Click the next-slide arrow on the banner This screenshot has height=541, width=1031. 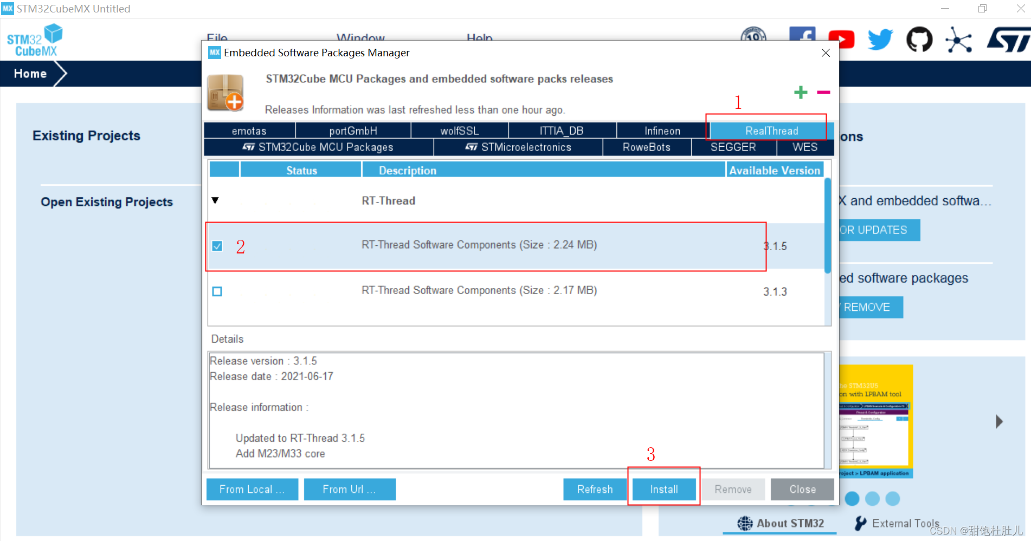999,421
